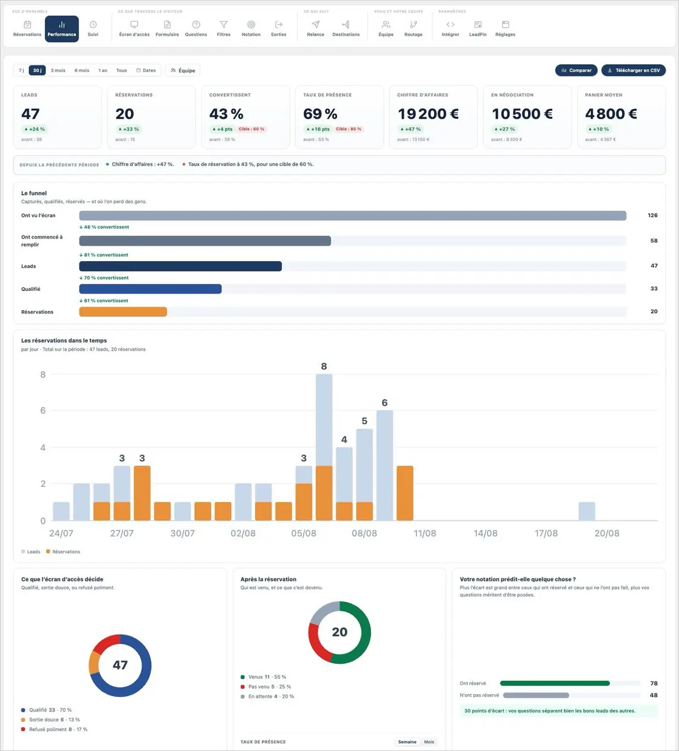Click the 'En attente 4 · 20 %' legend entry
The height and width of the screenshot is (751, 679).
tap(267, 696)
